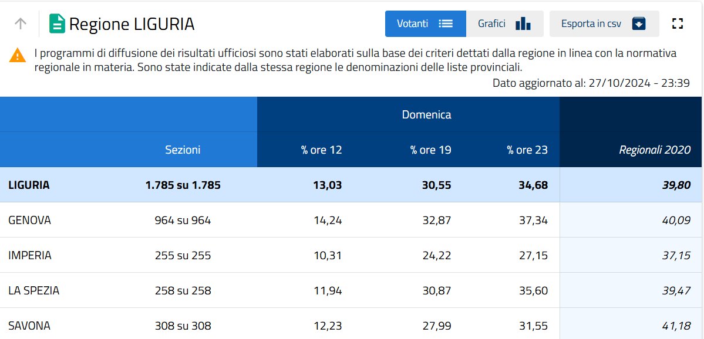Click the Sezioni column header
This screenshot has width=704, height=339.
coord(183,150)
